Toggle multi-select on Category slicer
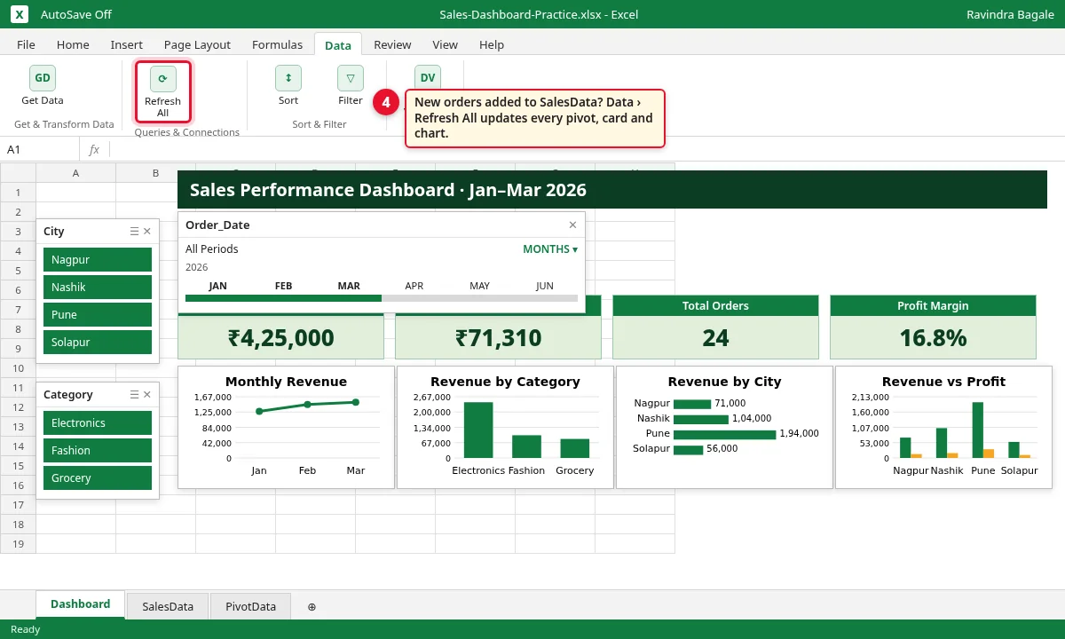This screenshot has height=639, width=1065. [134, 394]
